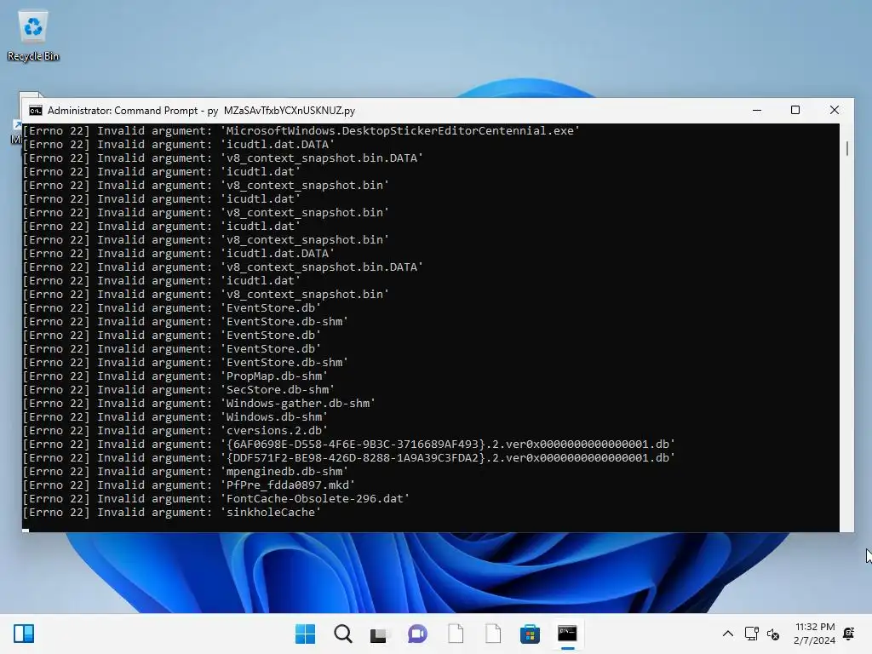Open the clock showing 11:32 PM

click(815, 634)
